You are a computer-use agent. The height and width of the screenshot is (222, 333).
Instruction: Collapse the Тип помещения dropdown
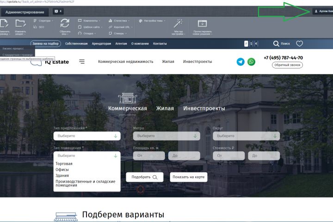[x=87, y=156]
